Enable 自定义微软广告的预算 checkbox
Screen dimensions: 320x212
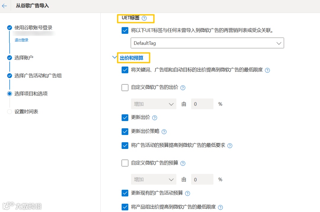pyautogui.click(x=125, y=163)
